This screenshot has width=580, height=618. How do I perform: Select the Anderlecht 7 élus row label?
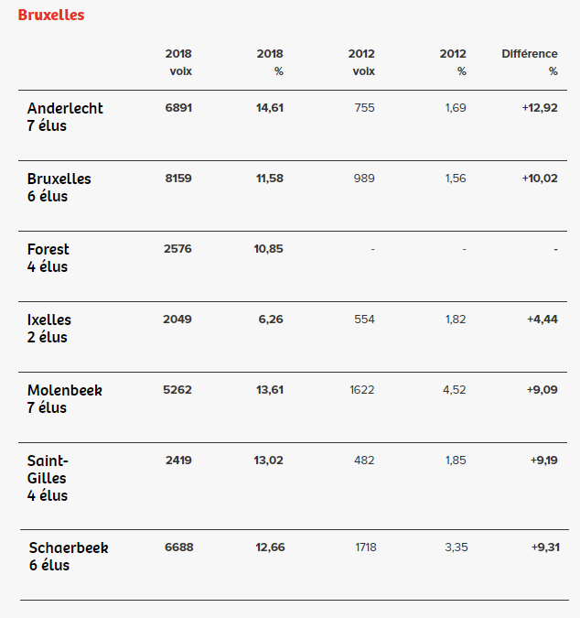(65, 117)
